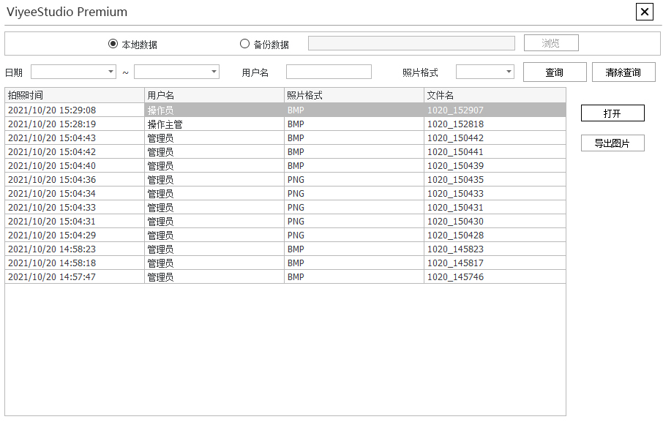Click the 用户名 column header
The width and height of the screenshot is (663, 422).
(x=214, y=96)
